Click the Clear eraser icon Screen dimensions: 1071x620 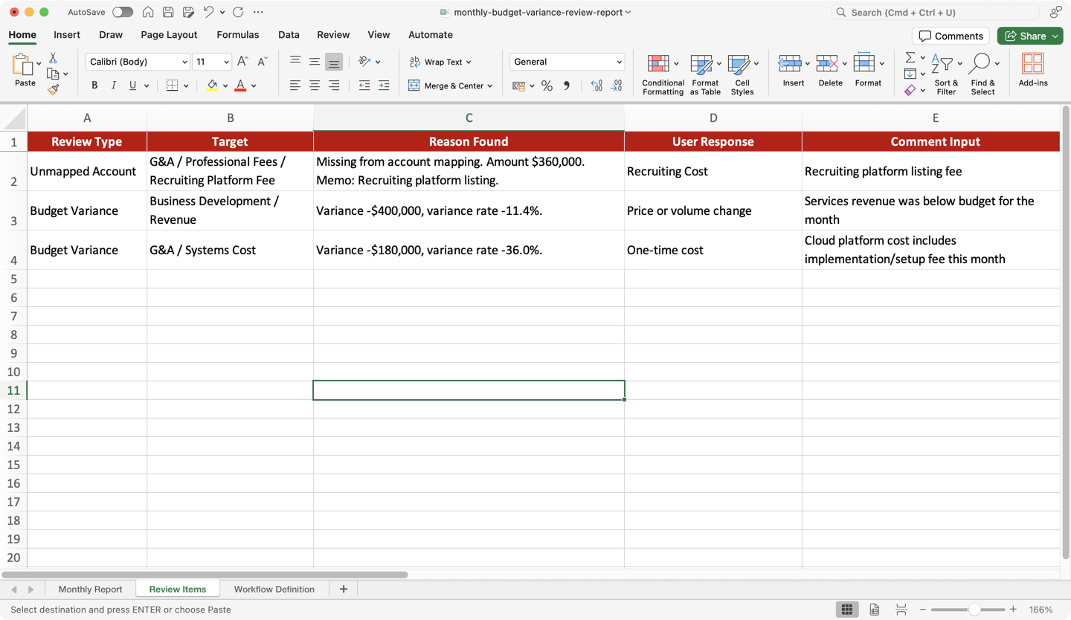910,90
